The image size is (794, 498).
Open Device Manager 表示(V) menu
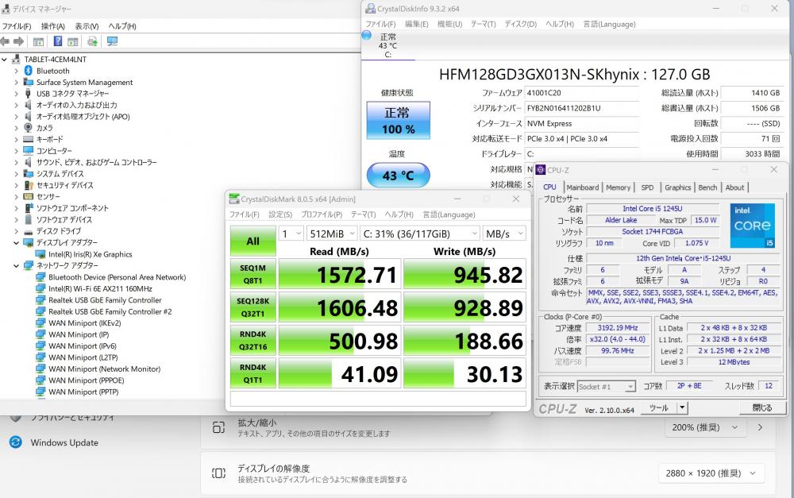click(x=87, y=26)
